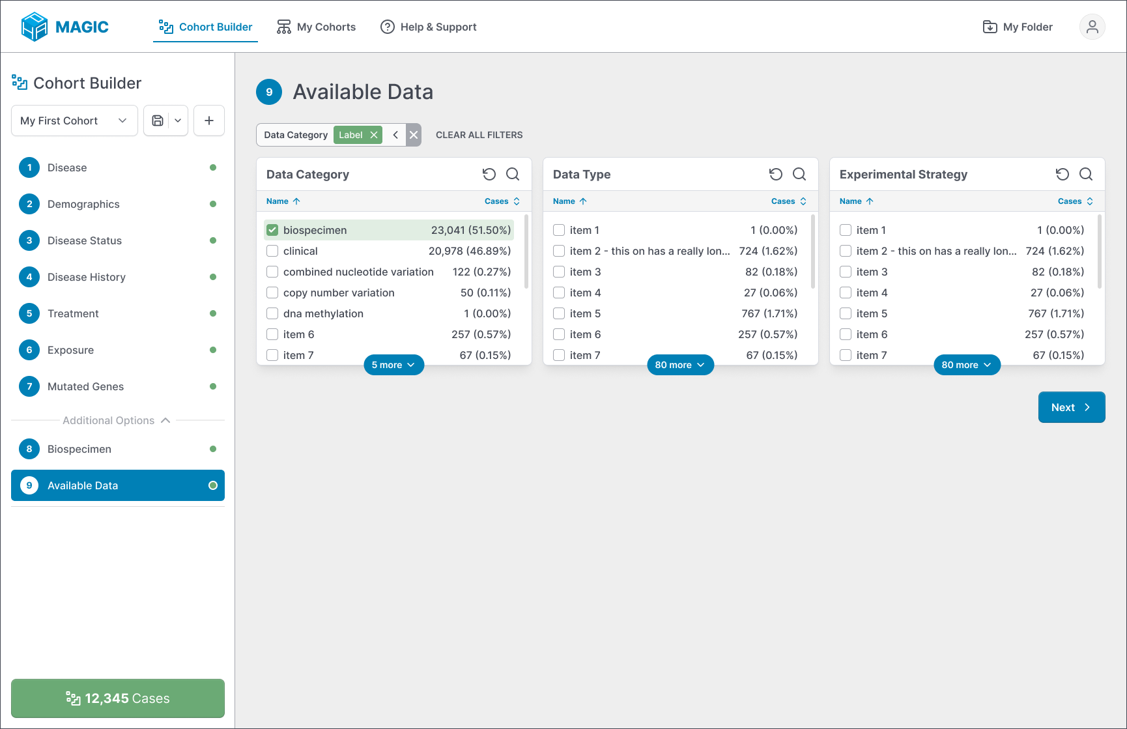
Task: Open the user profile avatar
Action: [x=1092, y=27]
